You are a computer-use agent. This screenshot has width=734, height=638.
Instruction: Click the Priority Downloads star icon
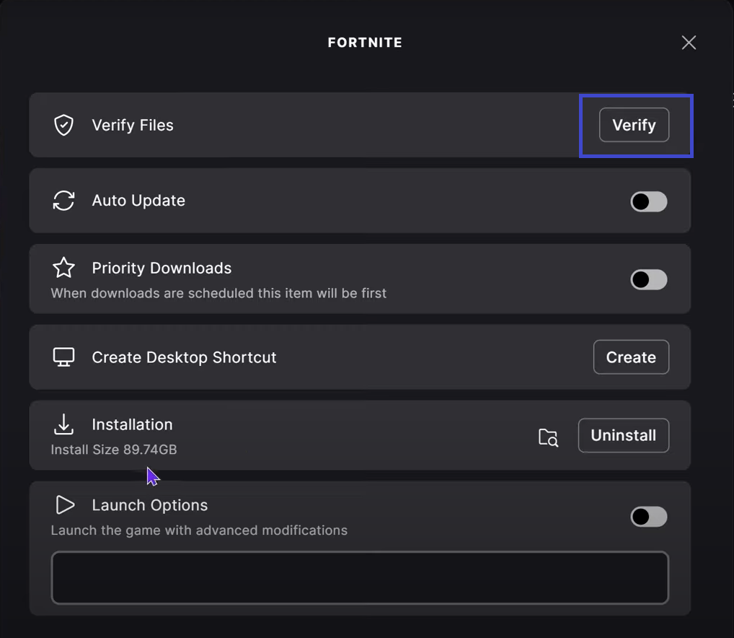[x=63, y=268]
